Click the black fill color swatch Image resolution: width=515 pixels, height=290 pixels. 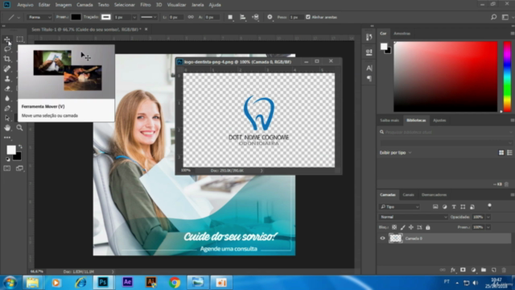point(76,17)
